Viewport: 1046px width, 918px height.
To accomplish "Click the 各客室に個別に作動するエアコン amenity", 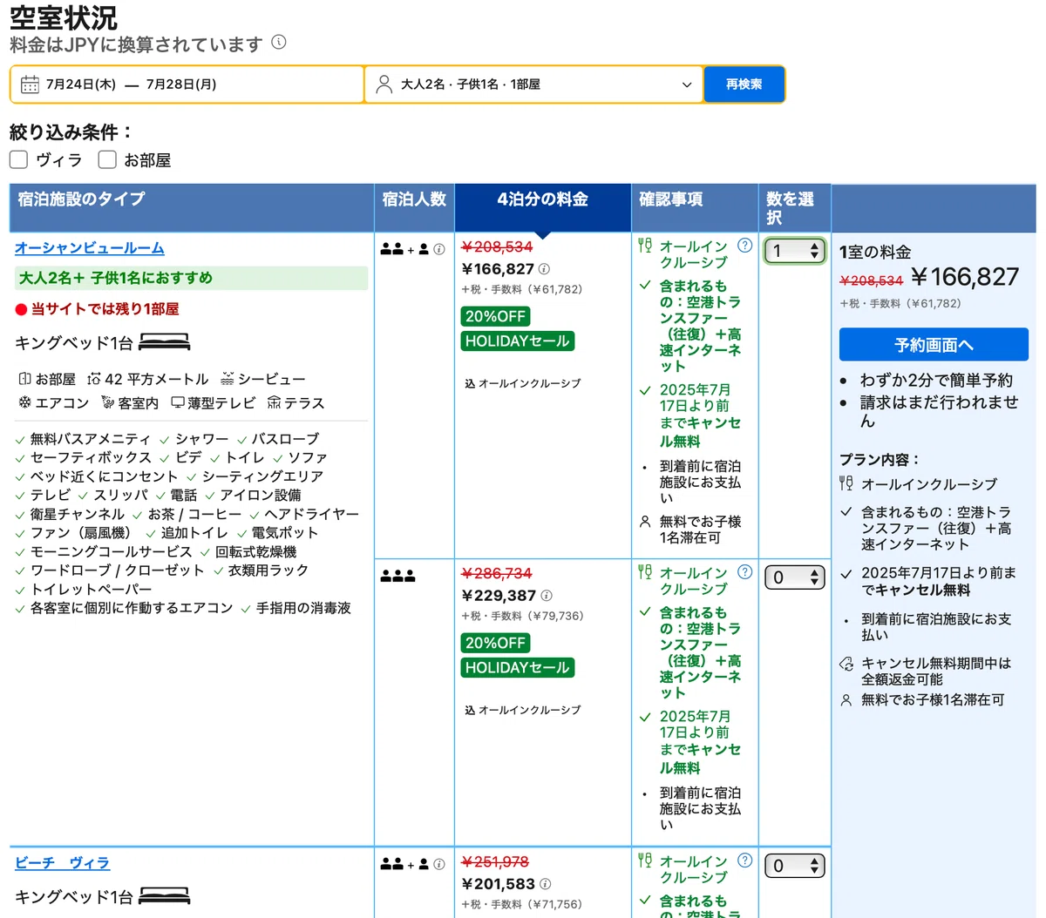I will point(132,608).
